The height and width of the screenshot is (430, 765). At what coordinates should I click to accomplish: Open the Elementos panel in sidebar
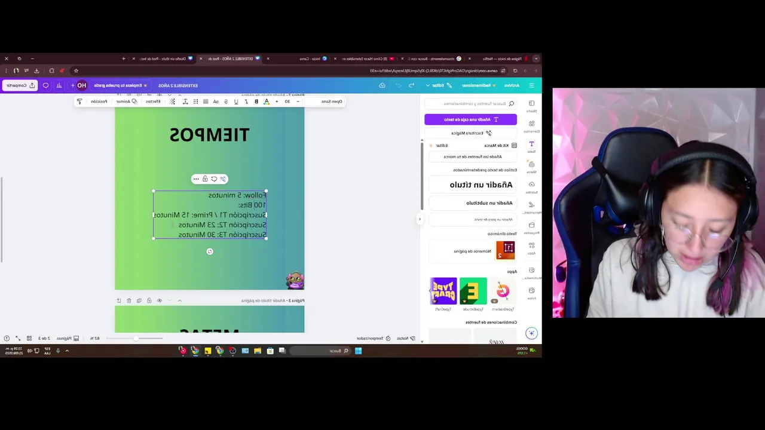tap(531, 126)
